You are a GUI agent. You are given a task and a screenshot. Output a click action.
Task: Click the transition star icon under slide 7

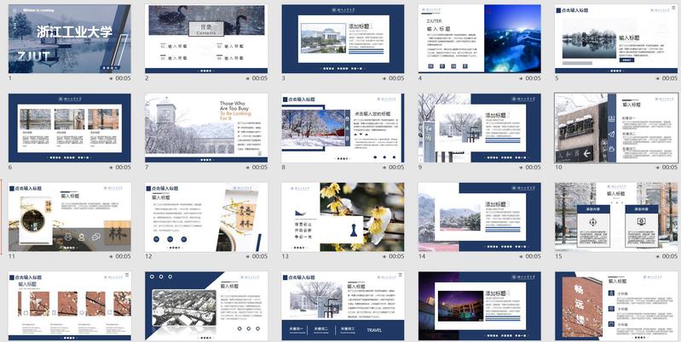pyautogui.click(x=247, y=168)
